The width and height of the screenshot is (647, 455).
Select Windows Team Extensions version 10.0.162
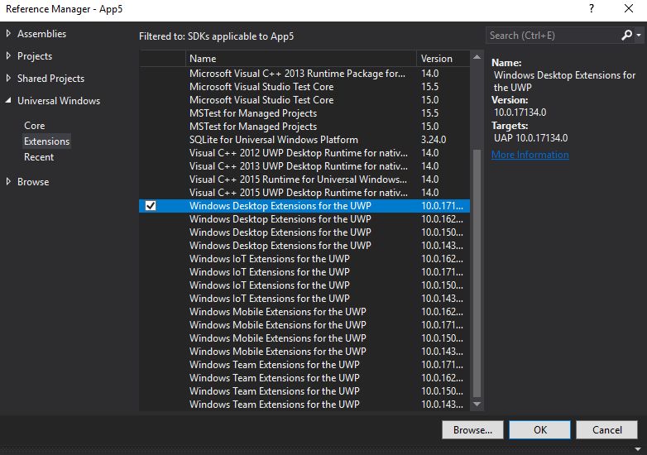pos(304,377)
